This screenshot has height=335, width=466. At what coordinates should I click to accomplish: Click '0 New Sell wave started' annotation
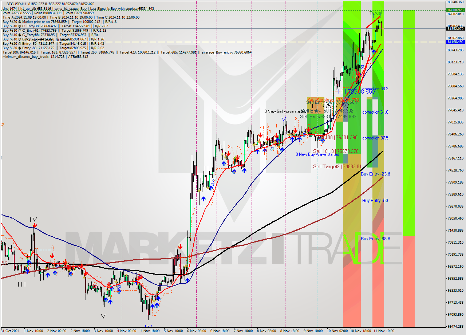point(285,111)
